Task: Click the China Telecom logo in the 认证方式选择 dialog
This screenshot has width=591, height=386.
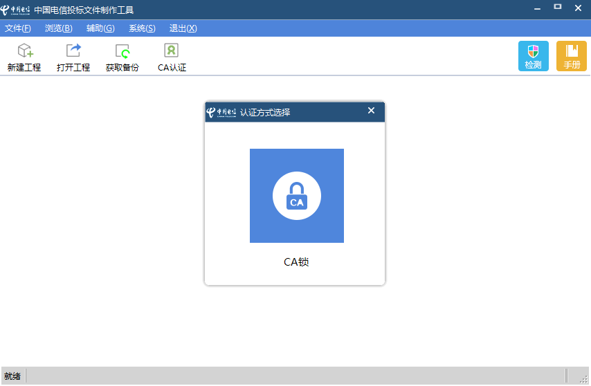Action: (x=221, y=112)
